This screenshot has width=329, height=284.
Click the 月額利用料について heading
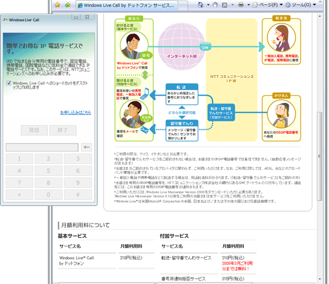click(85, 225)
